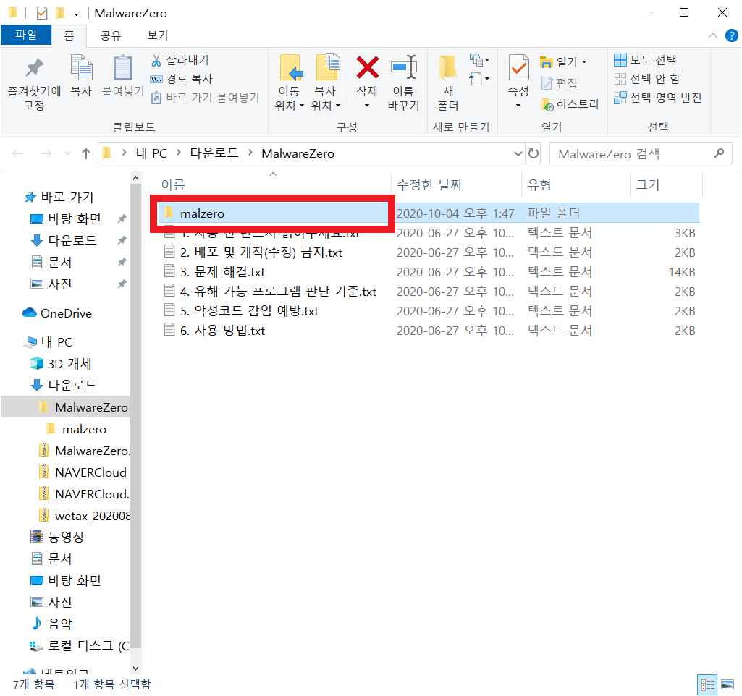
Task: Click the 복사 (Copy) ribbon icon
Action: point(81,76)
